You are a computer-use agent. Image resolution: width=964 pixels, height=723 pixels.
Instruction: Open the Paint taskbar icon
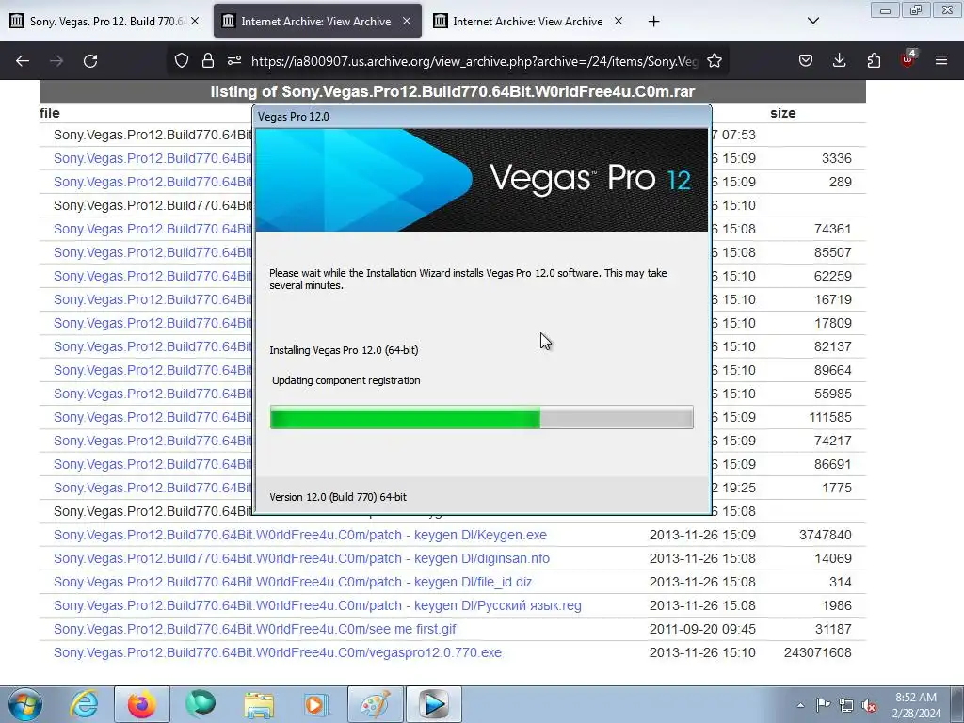point(375,704)
